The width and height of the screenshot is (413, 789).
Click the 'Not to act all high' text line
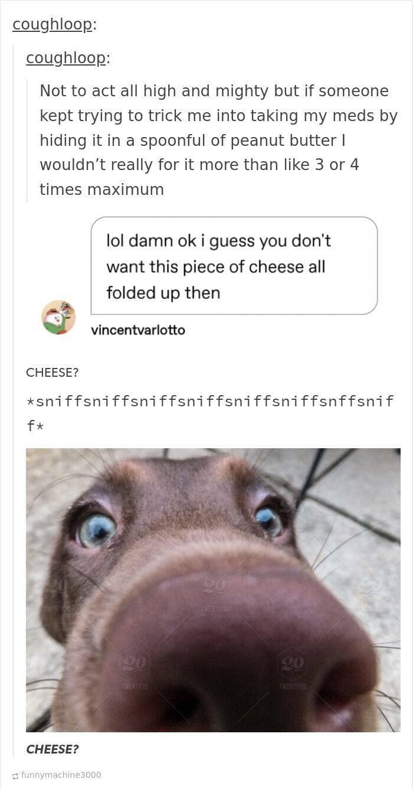[x=214, y=91]
